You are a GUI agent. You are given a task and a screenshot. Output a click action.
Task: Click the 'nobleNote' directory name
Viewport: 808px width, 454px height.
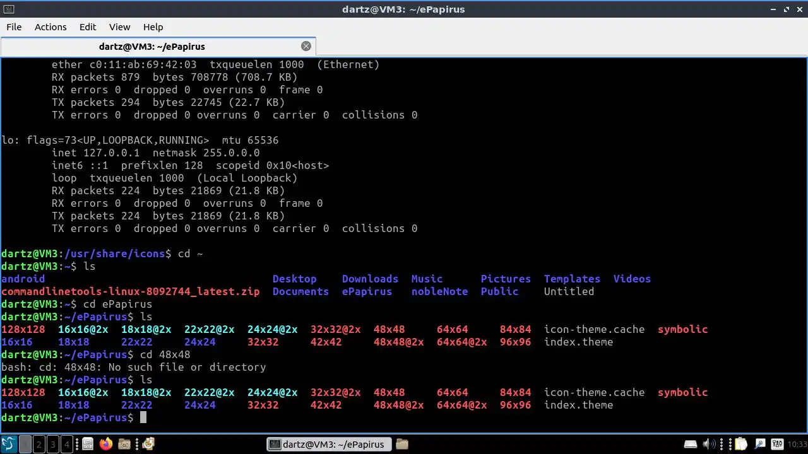[x=440, y=291]
